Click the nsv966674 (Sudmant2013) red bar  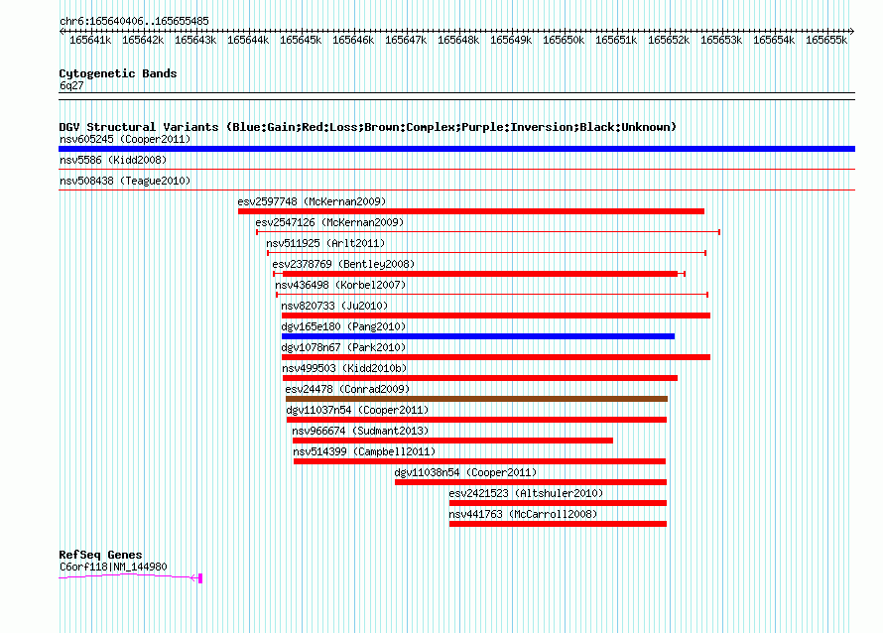click(x=452, y=441)
